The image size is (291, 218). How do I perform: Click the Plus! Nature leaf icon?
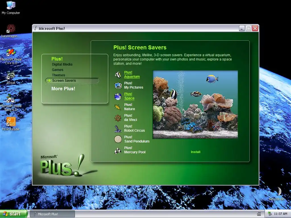point(118,107)
